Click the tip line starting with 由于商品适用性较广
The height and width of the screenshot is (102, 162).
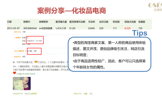tap(109, 61)
